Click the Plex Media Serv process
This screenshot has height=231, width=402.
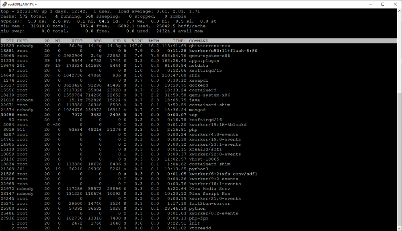click(209, 189)
